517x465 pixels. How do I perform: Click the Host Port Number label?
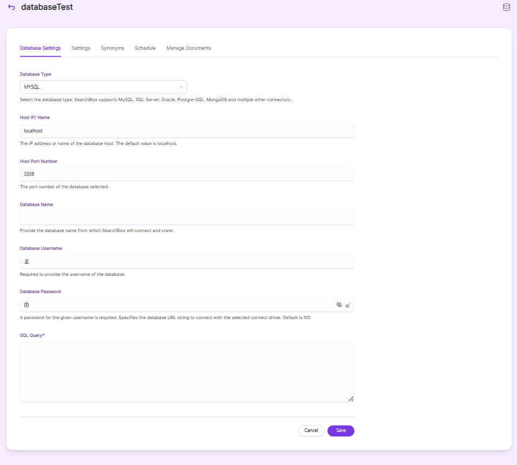click(x=38, y=161)
